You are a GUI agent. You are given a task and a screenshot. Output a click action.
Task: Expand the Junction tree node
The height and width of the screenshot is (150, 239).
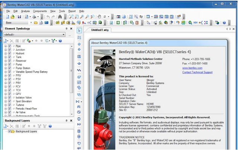tap(6, 50)
